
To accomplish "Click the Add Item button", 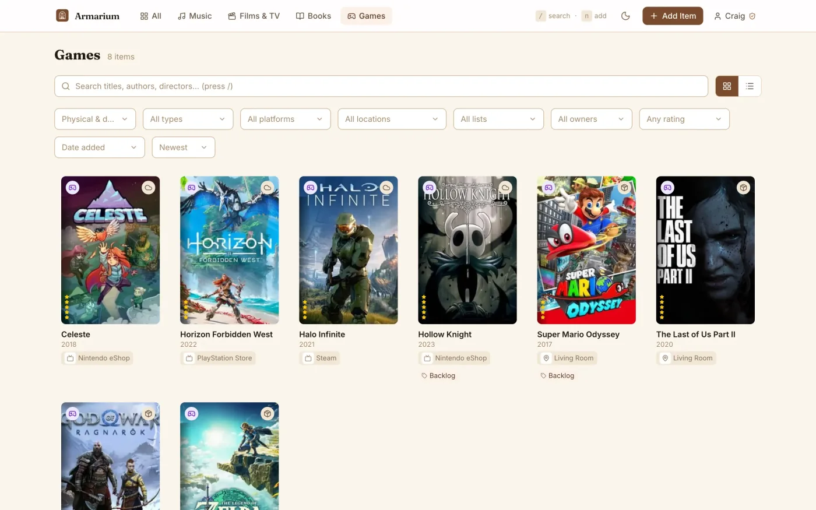I will click(673, 16).
